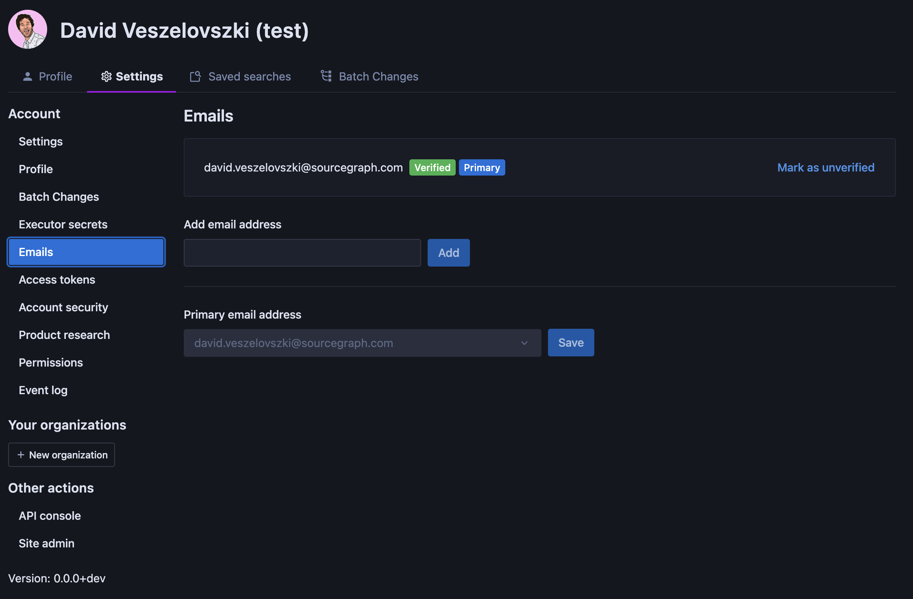Click the dropdown chevron arrow

coord(524,343)
